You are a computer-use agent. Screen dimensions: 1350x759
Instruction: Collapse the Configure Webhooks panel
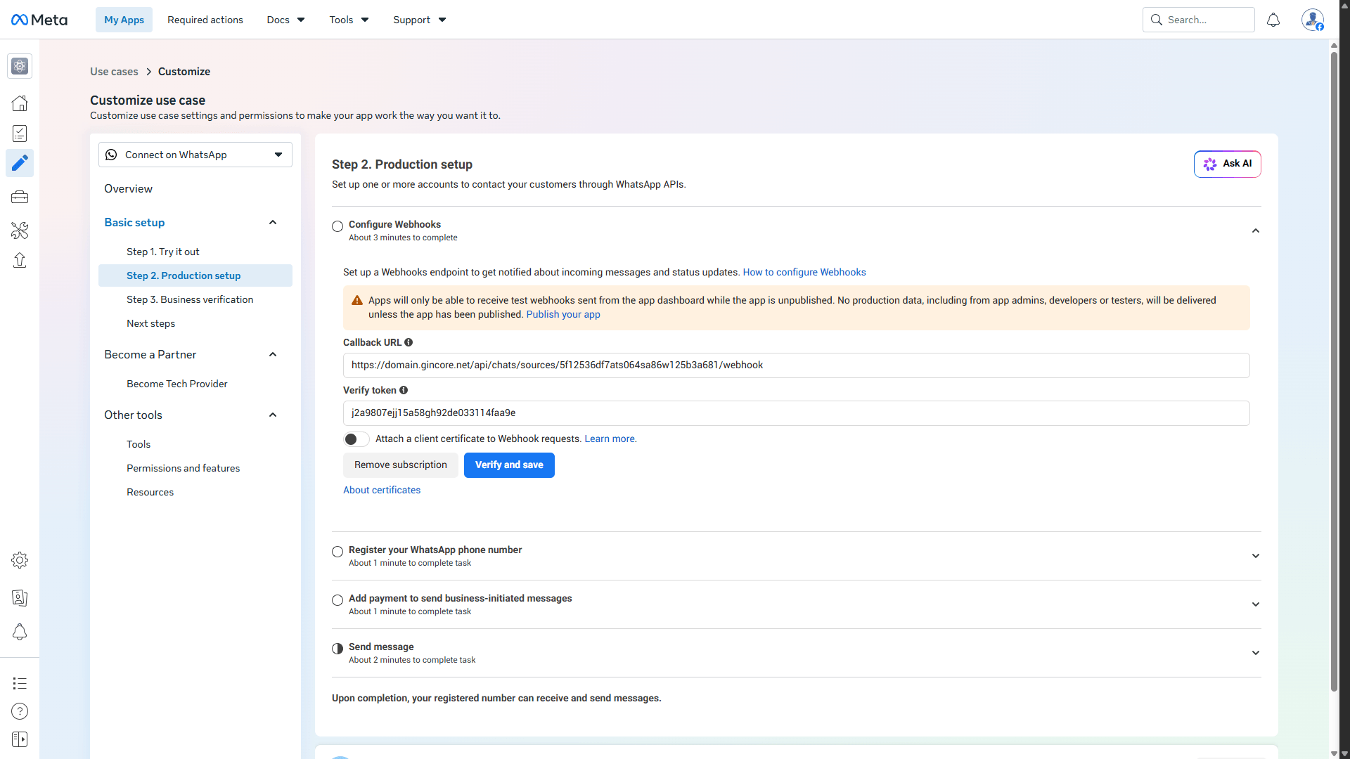[1256, 231]
